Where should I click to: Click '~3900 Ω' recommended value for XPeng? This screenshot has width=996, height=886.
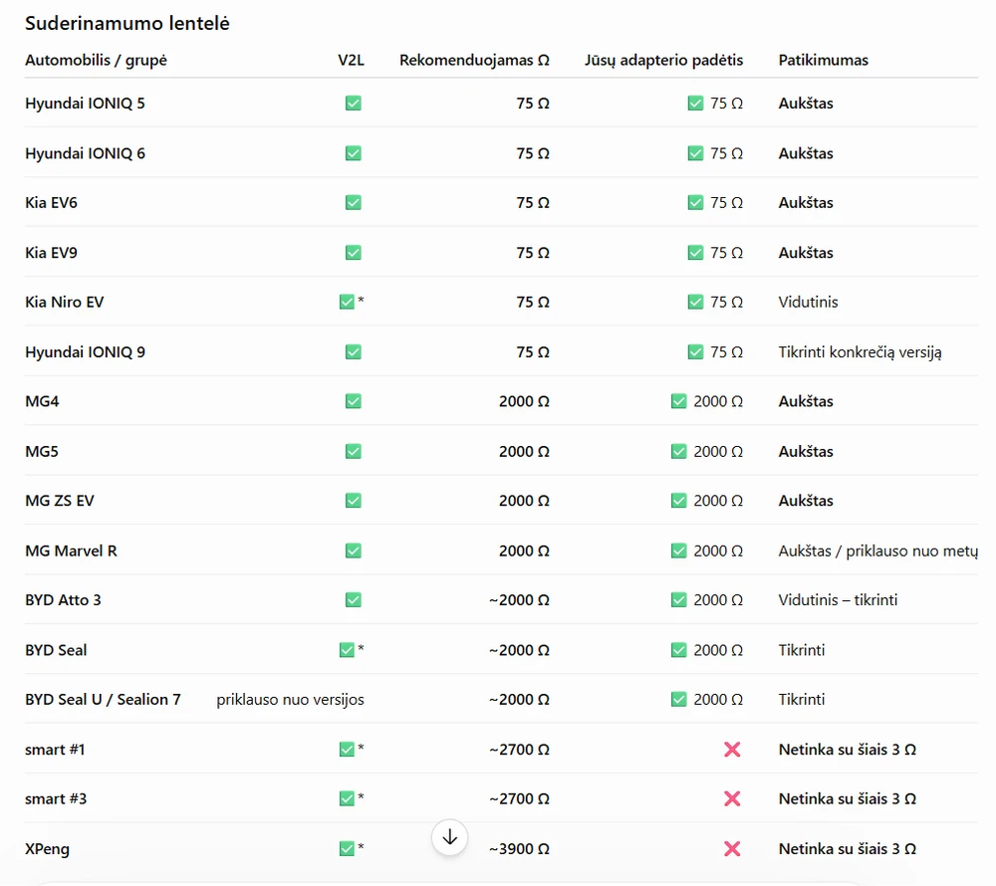tap(519, 849)
